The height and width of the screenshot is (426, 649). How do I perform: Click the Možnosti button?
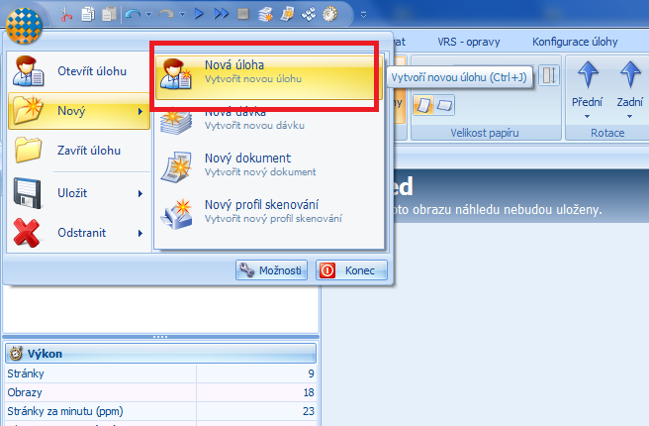point(271,270)
